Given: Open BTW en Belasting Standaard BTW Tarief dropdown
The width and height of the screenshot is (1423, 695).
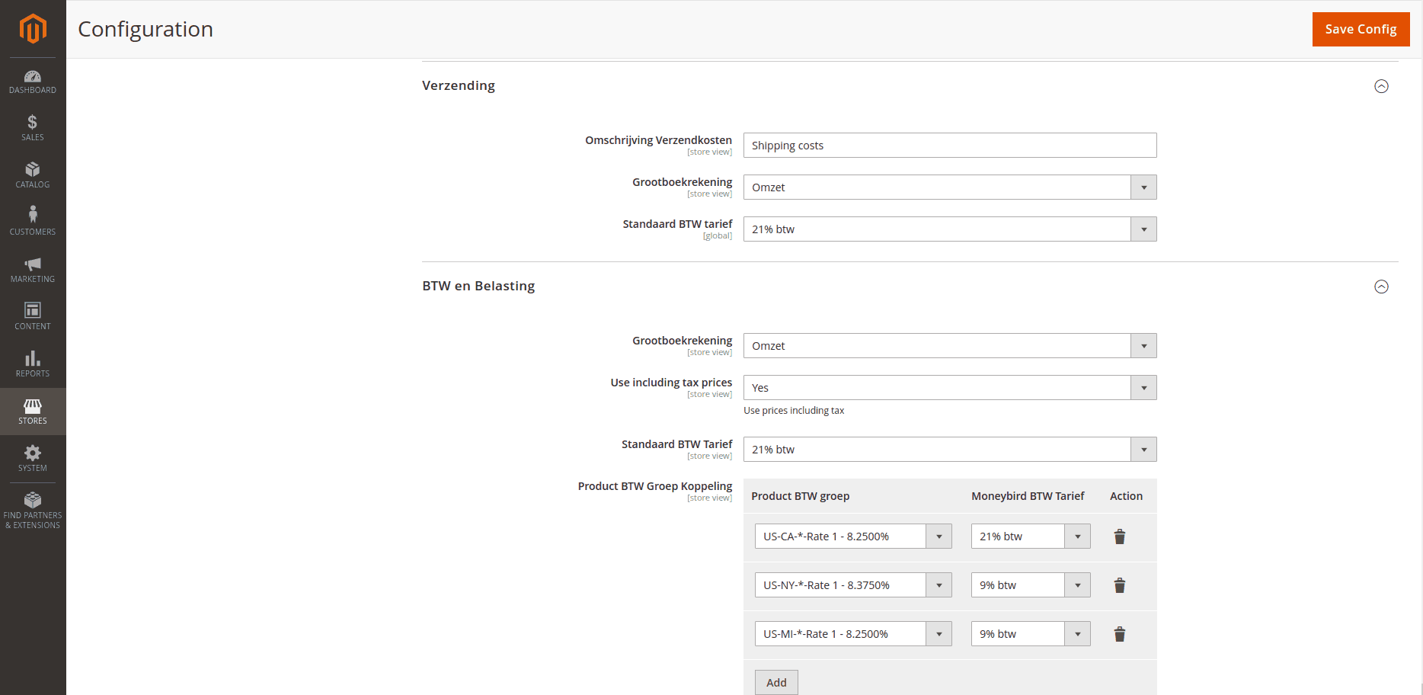Looking at the screenshot, I should coord(950,450).
